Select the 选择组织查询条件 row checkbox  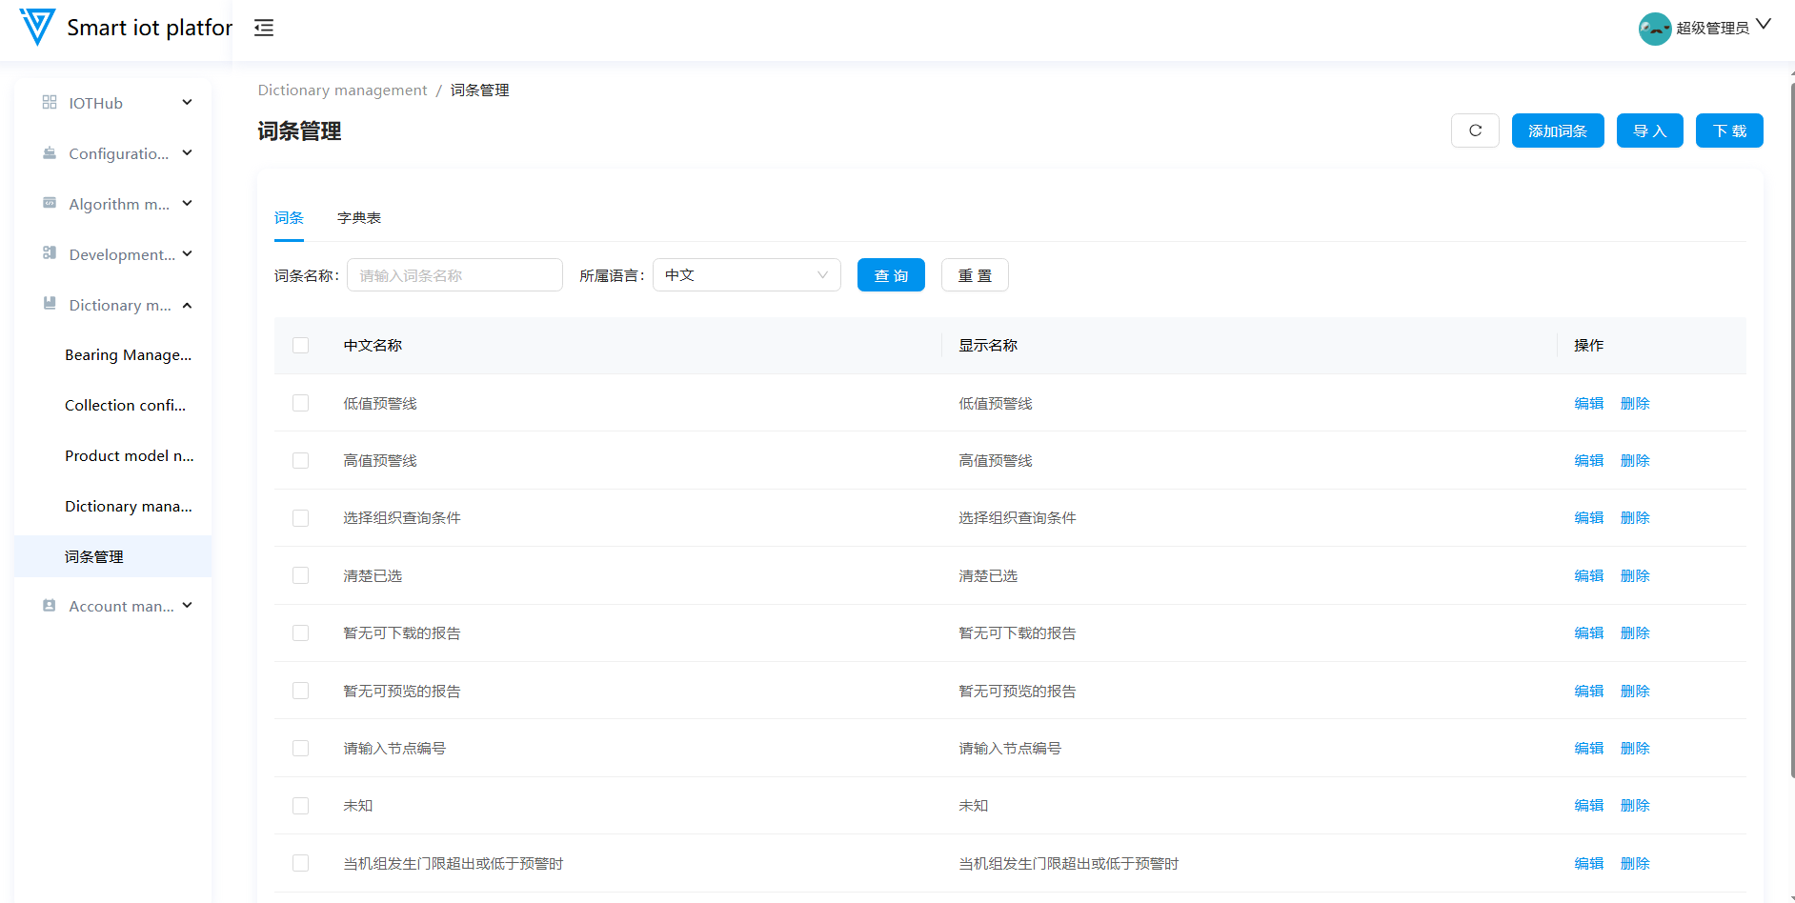[x=300, y=518]
